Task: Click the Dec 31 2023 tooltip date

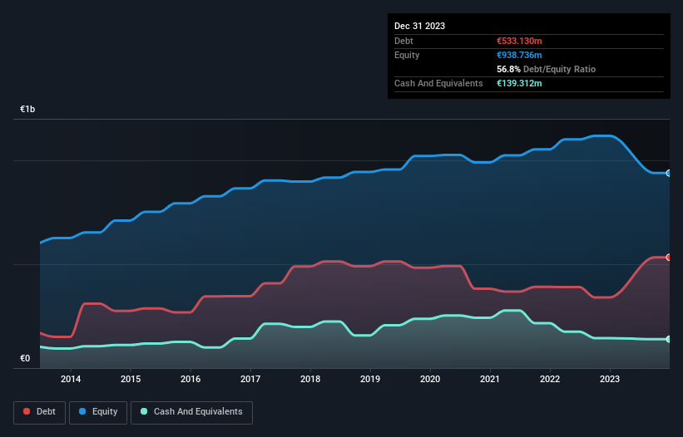Action: click(x=419, y=26)
